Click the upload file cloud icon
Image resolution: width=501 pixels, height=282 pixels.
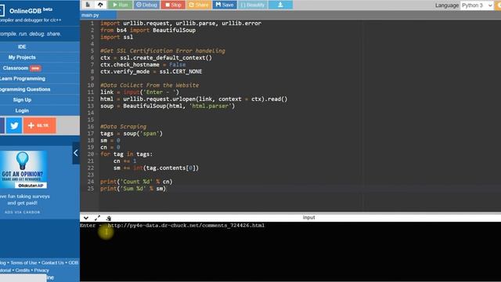coord(100,5)
